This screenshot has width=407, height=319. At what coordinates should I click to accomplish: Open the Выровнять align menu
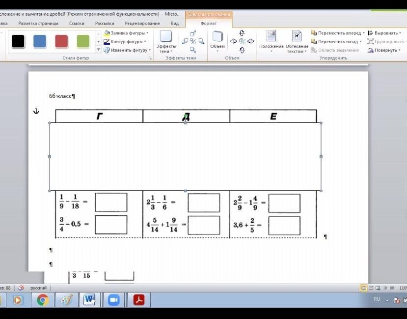click(385, 33)
